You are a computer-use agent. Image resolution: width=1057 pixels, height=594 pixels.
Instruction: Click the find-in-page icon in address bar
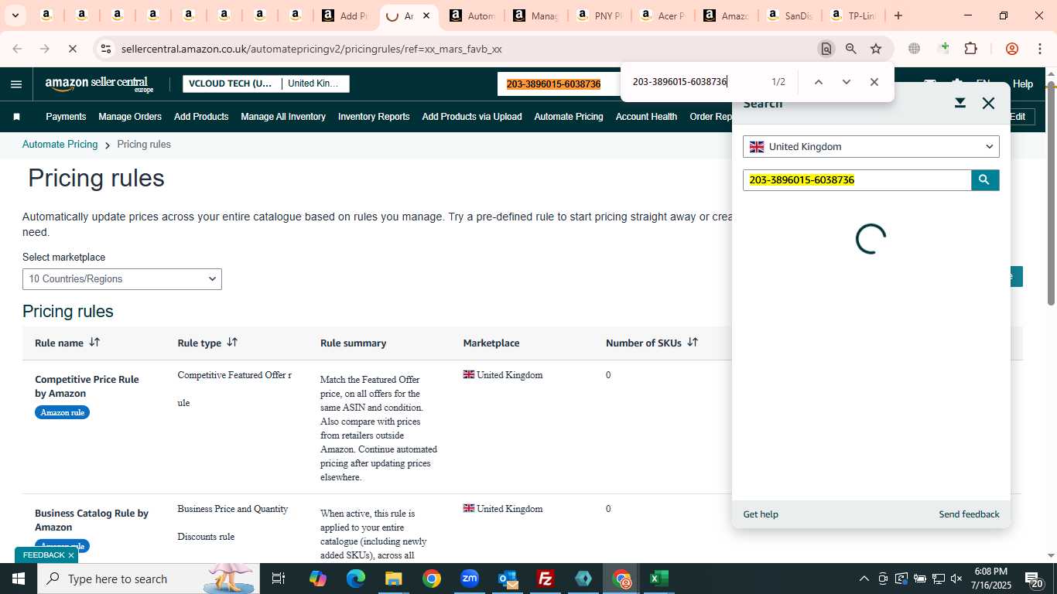click(x=826, y=49)
